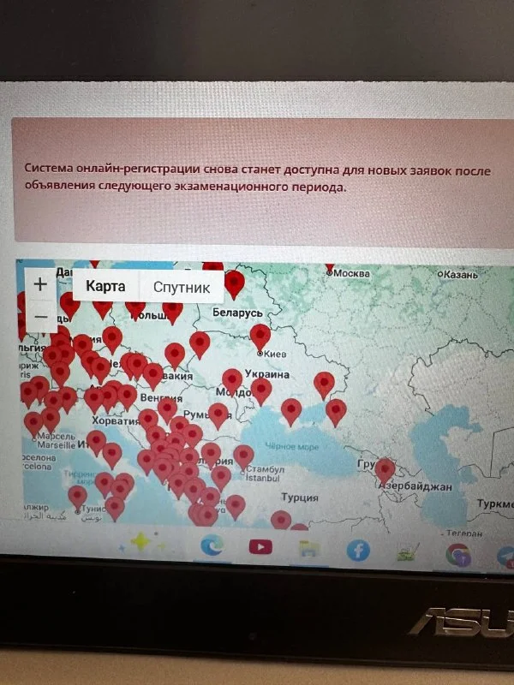Click the pin near Стамбул

tap(243, 455)
